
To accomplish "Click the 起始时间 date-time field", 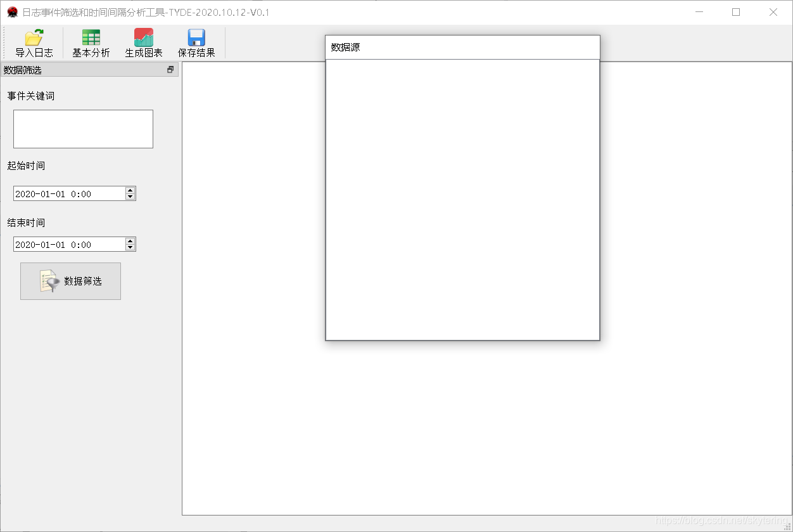I will [x=69, y=193].
